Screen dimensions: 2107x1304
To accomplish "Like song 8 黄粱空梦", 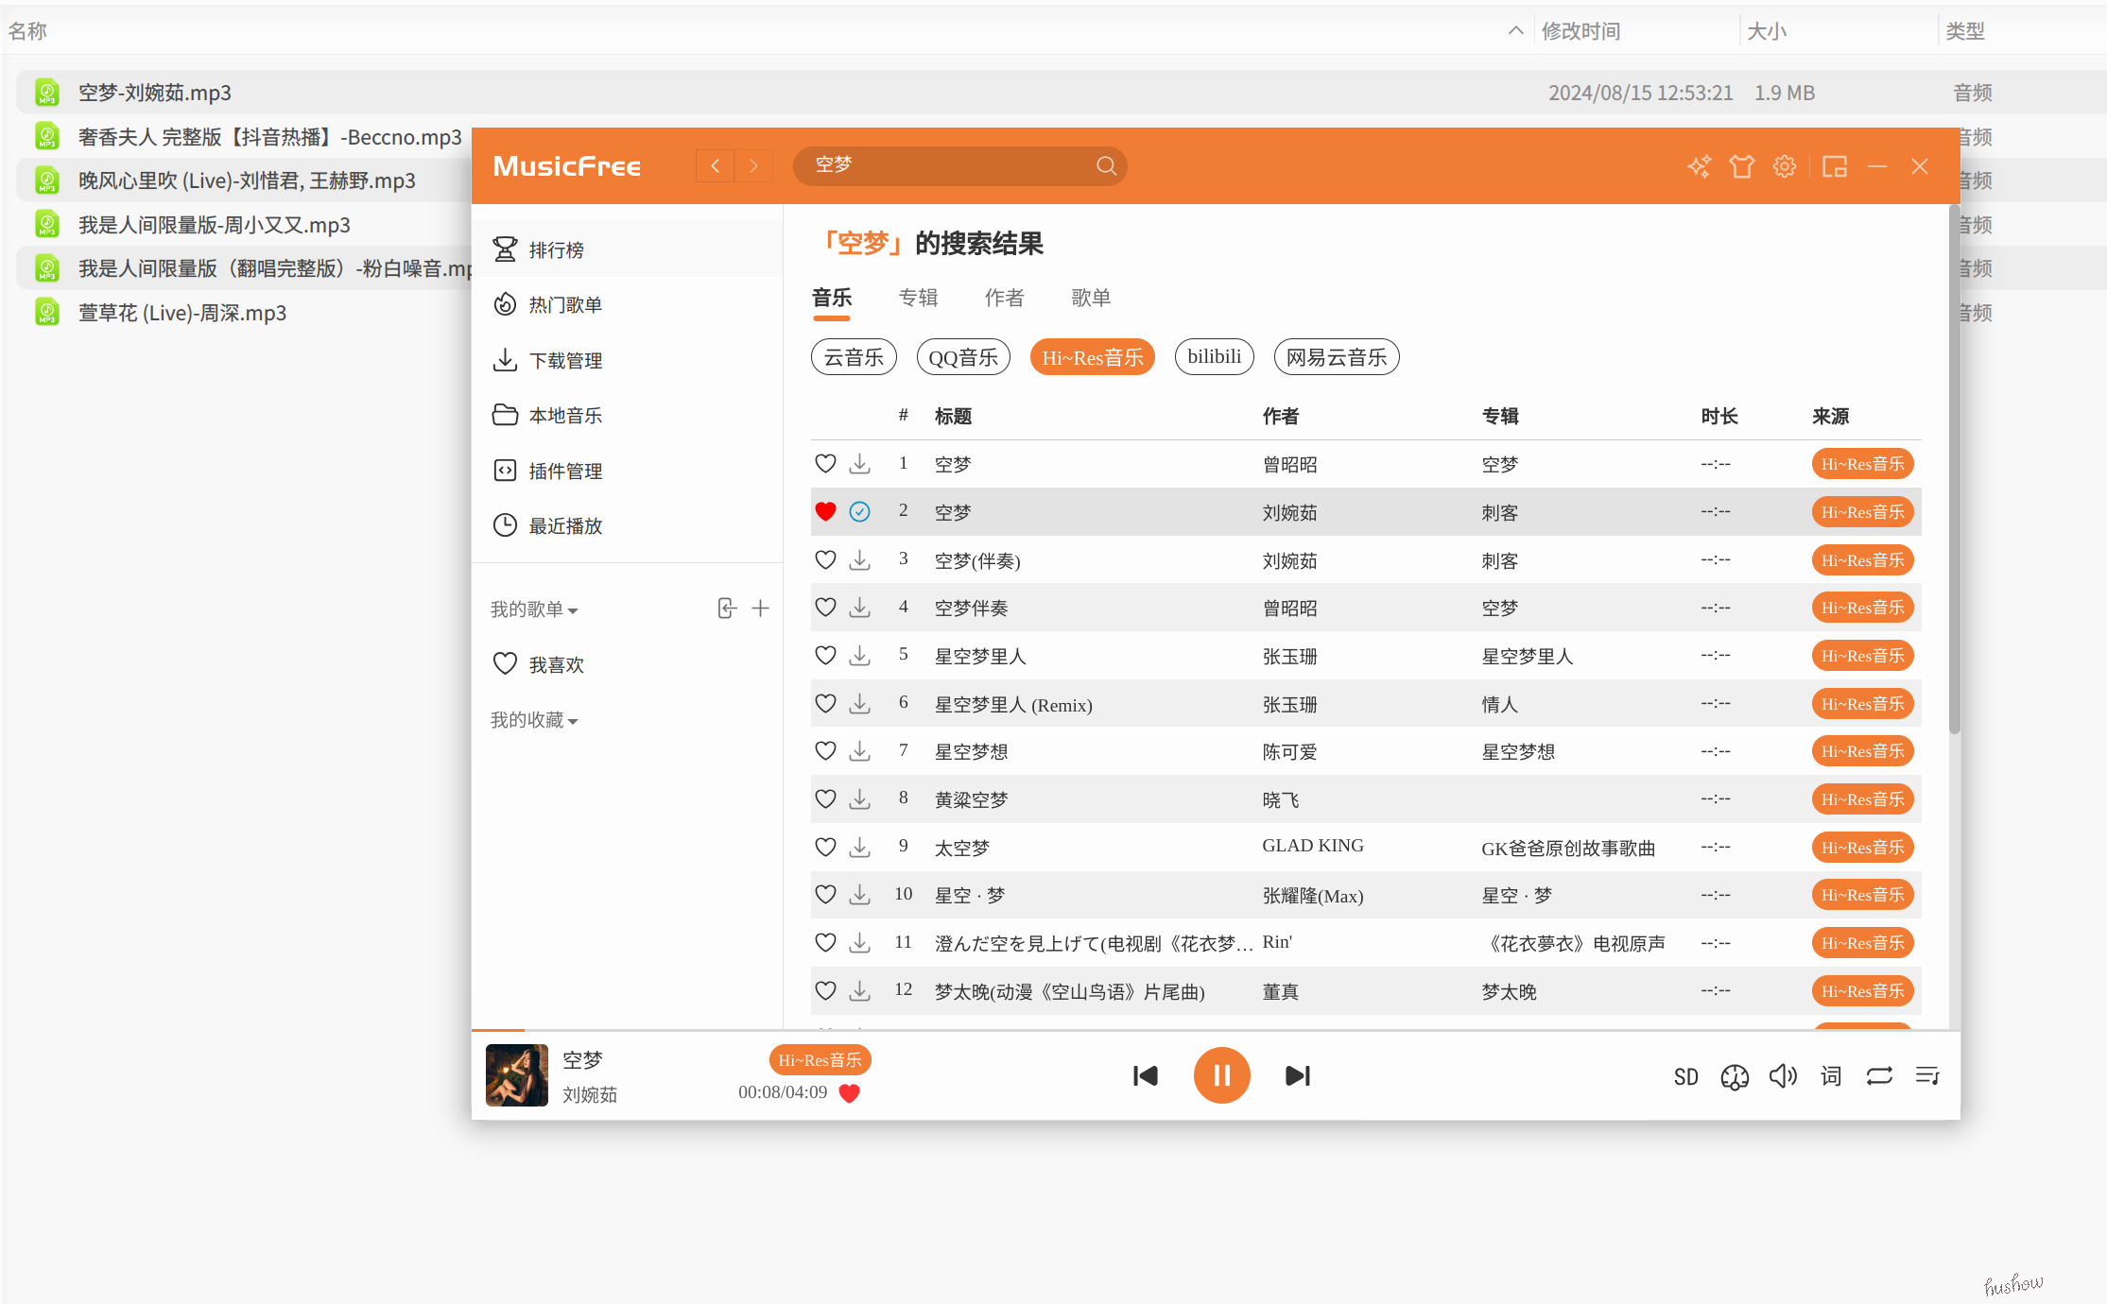I will [825, 798].
